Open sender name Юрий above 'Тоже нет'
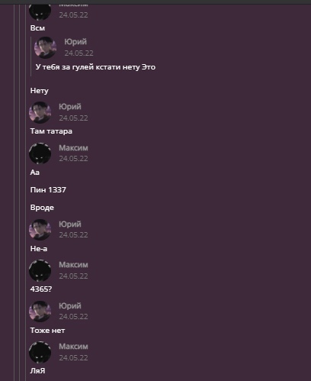The image size is (311, 381). [70, 305]
